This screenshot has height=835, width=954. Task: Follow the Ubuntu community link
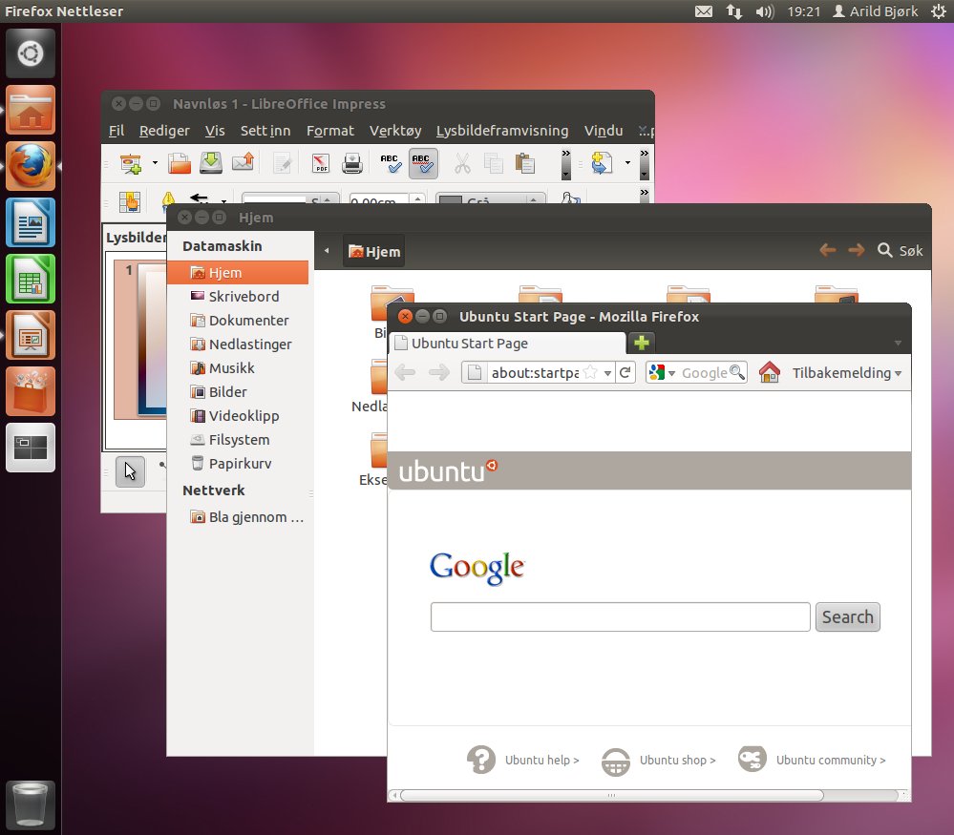829,761
